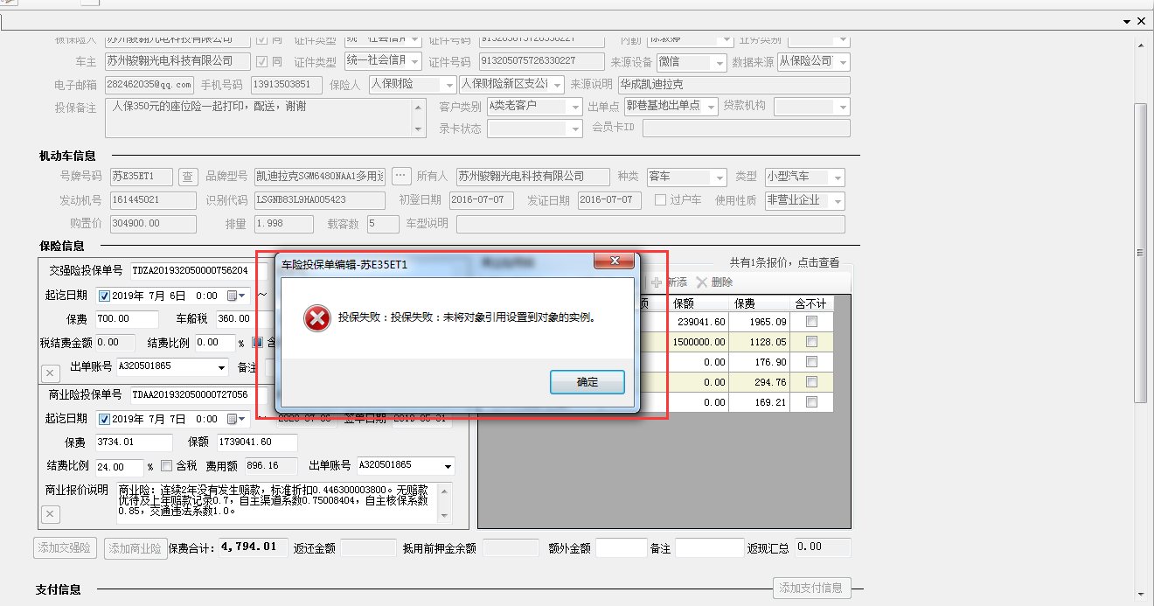
Task: Open the ellipsis browse button beside 品牌型号
Action: tap(401, 176)
